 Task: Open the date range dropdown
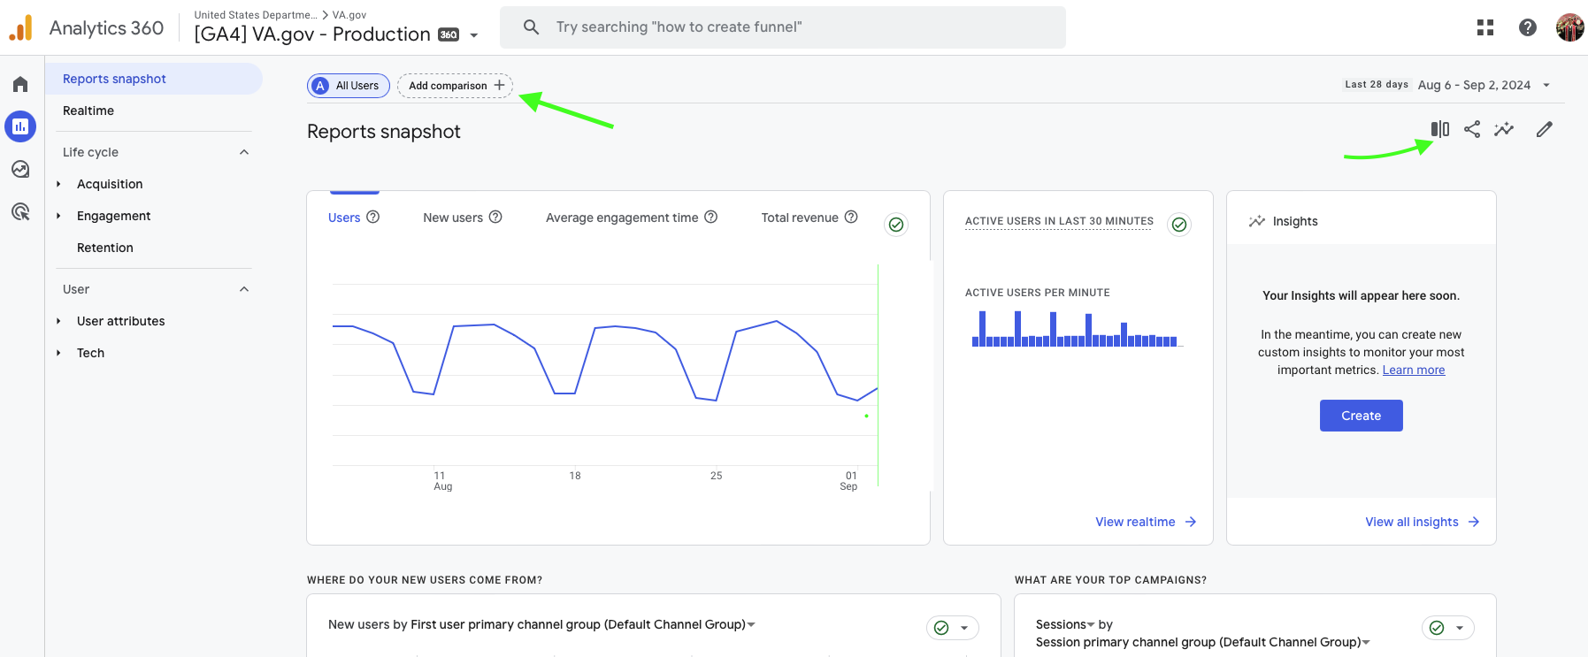point(1482,85)
